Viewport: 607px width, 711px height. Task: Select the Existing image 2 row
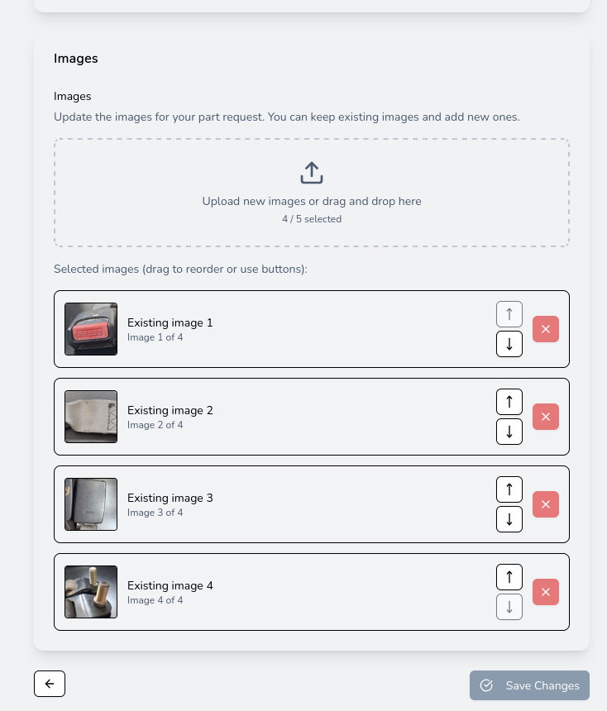[x=312, y=417]
